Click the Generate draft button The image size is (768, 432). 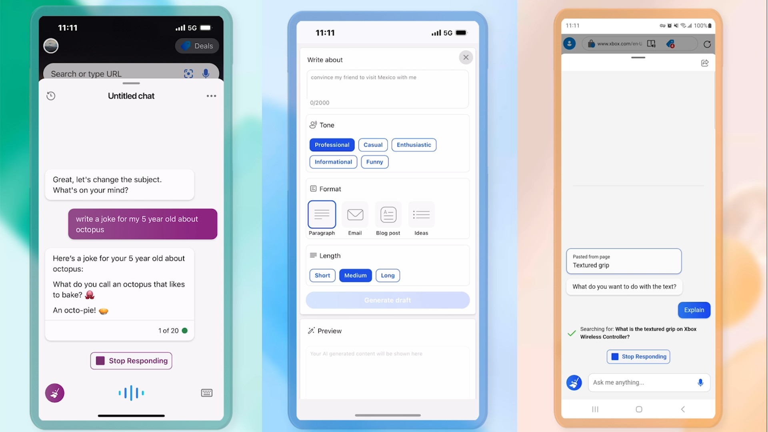(388, 300)
